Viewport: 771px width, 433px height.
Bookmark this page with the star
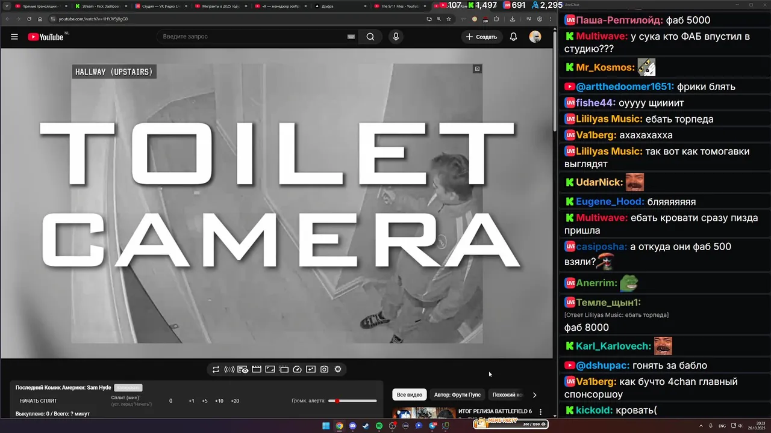coord(448,19)
